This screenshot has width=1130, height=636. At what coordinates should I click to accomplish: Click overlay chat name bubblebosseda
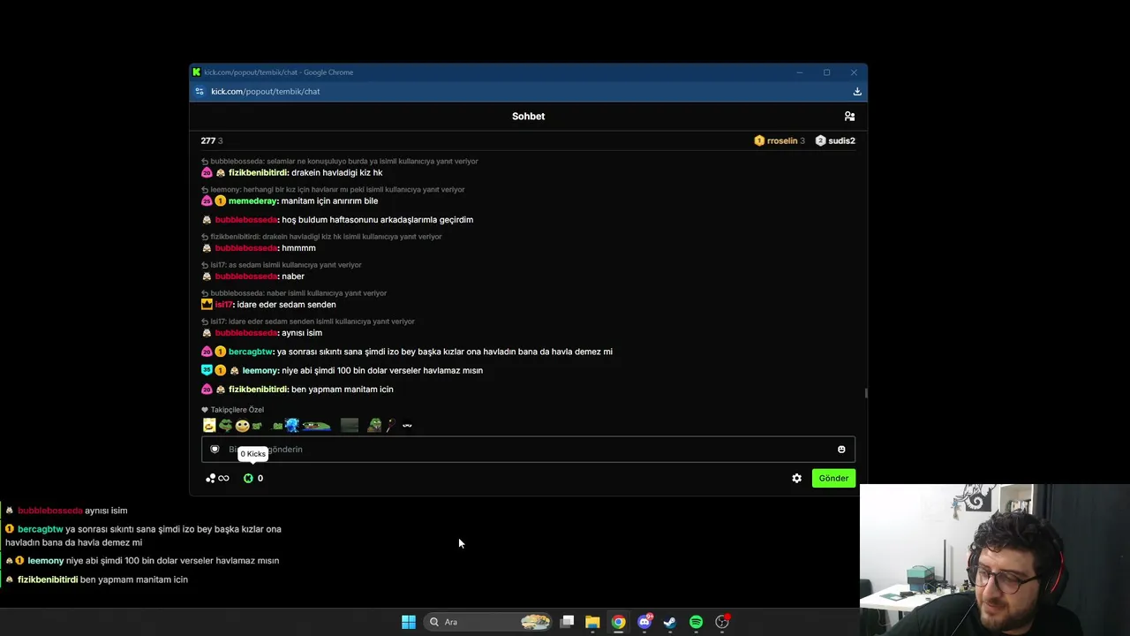click(49, 511)
